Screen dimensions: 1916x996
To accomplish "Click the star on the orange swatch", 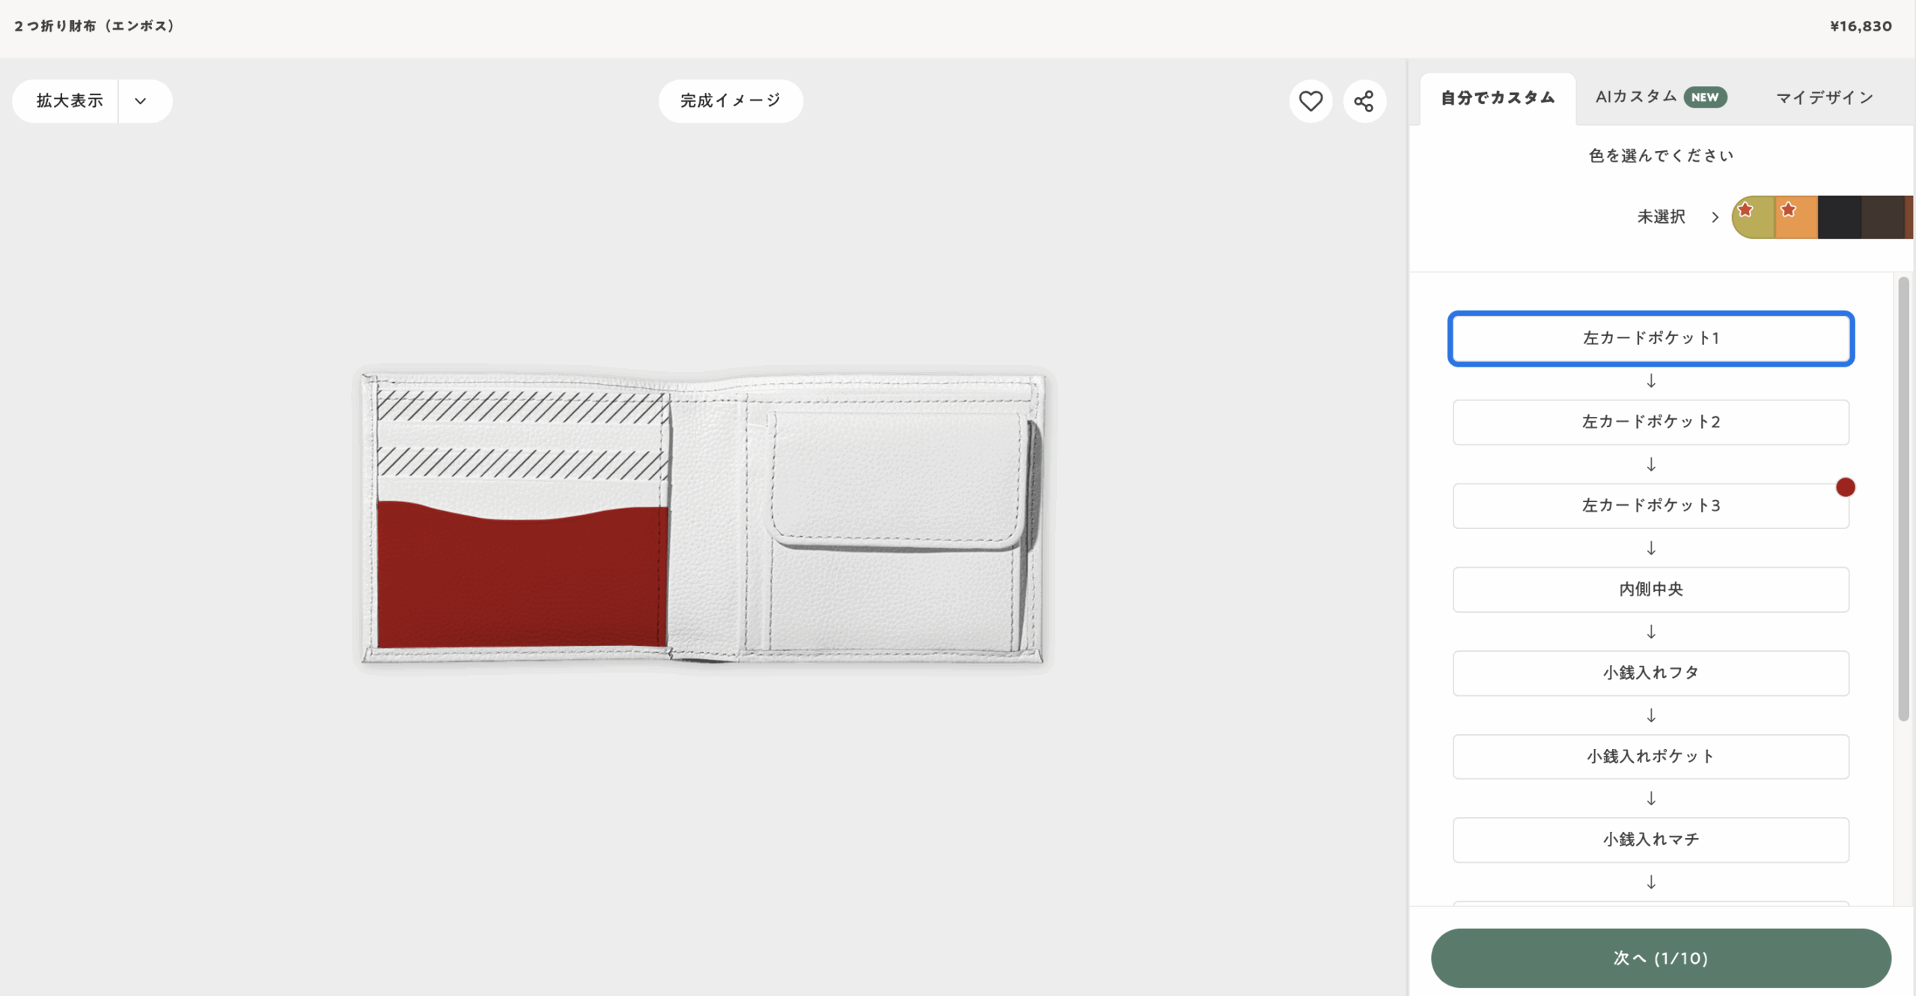I will point(1789,210).
